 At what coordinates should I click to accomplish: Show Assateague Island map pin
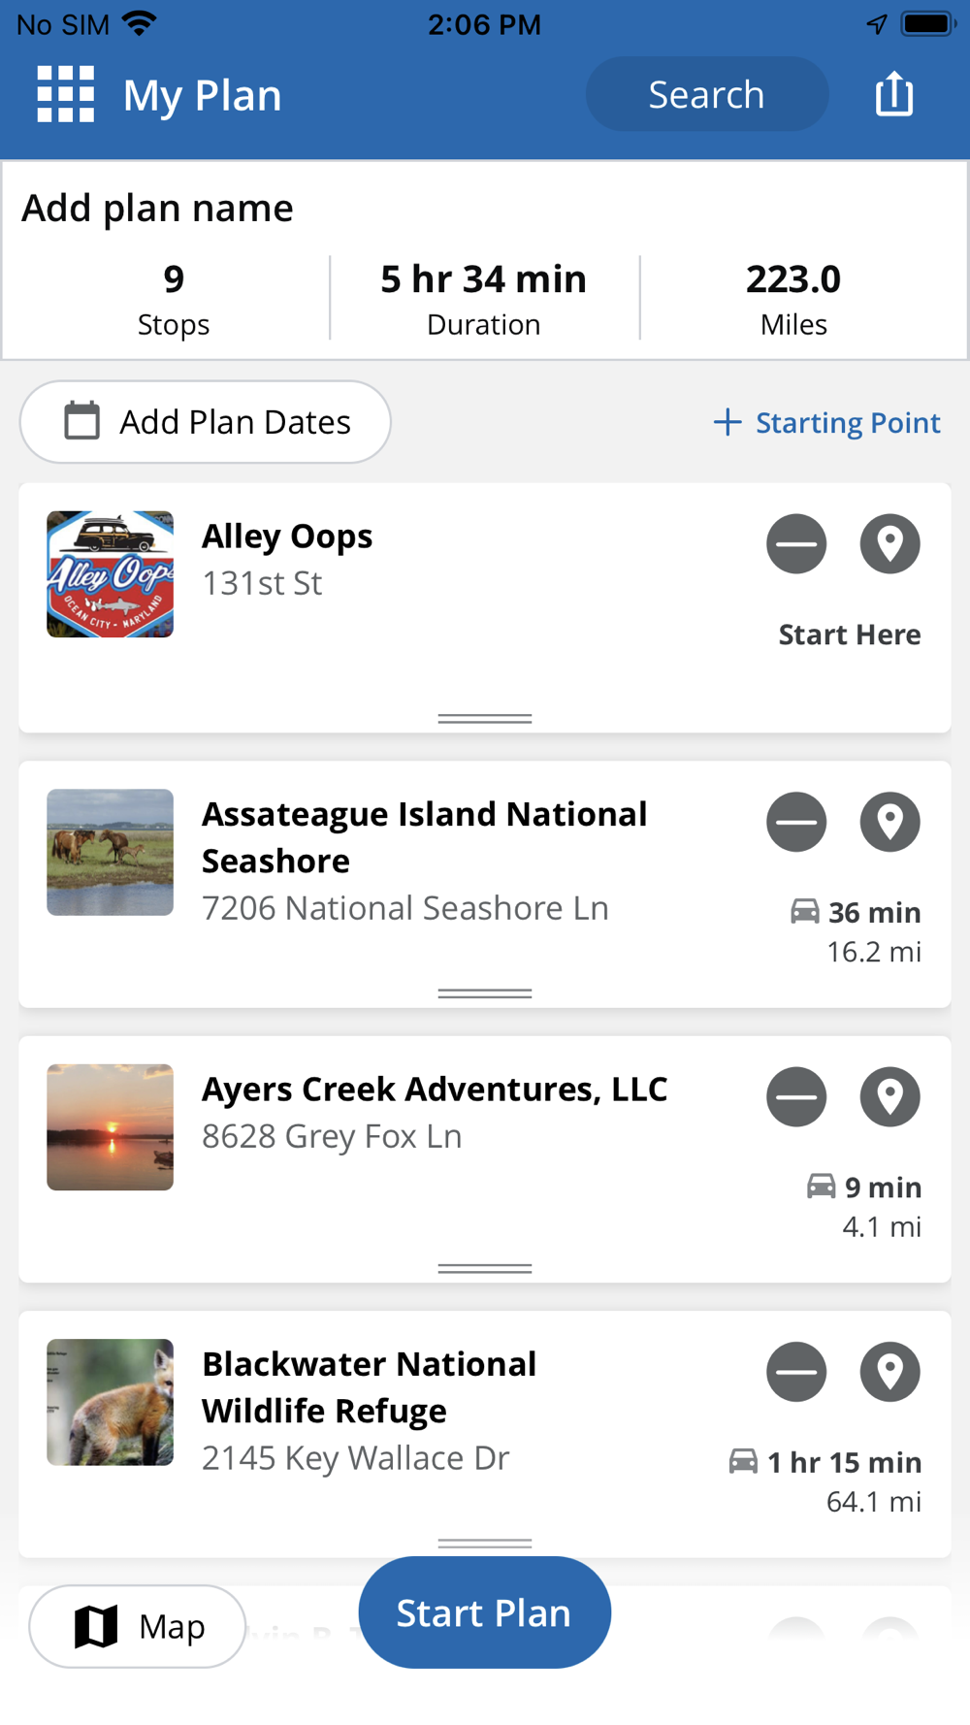pyautogui.click(x=889, y=822)
